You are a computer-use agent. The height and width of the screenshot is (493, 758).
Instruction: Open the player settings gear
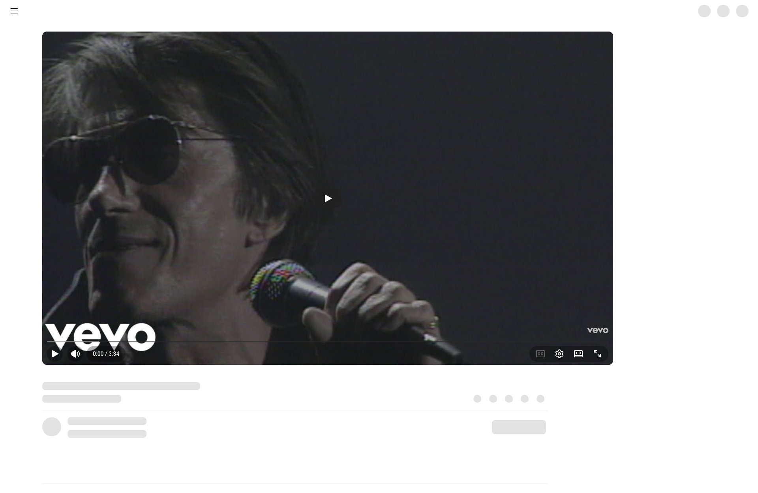pos(559,354)
